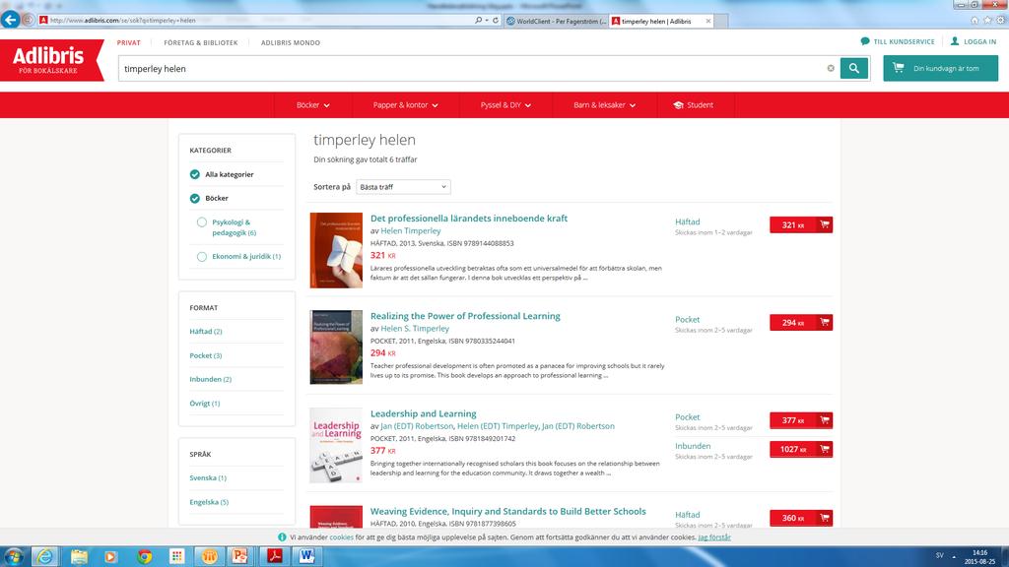Open the Leadership and Learning cover thumbnail

pos(336,446)
